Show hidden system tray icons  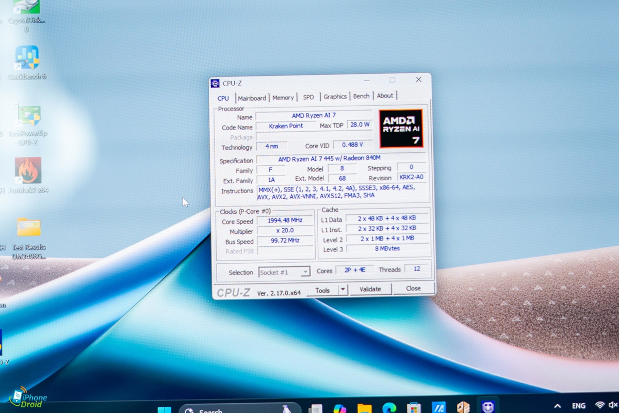[x=557, y=406]
